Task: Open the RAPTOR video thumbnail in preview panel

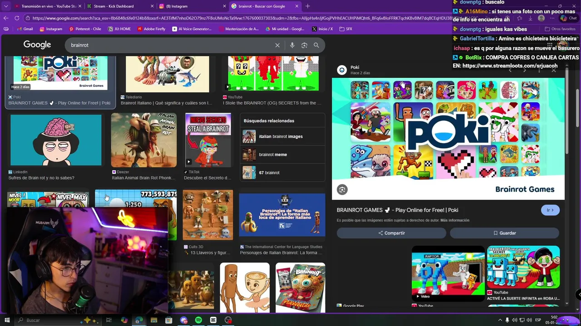Action: (x=448, y=273)
